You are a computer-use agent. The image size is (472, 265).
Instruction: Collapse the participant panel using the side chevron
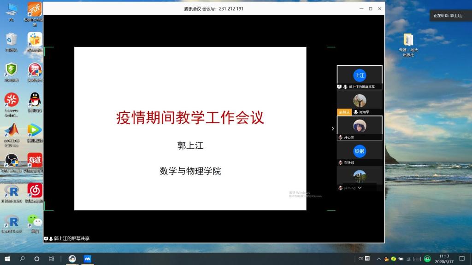333,129
